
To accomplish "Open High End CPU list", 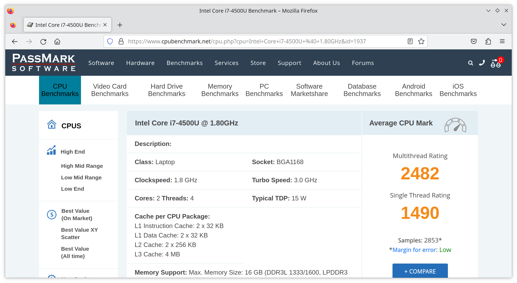I will (x=73, y=152).
